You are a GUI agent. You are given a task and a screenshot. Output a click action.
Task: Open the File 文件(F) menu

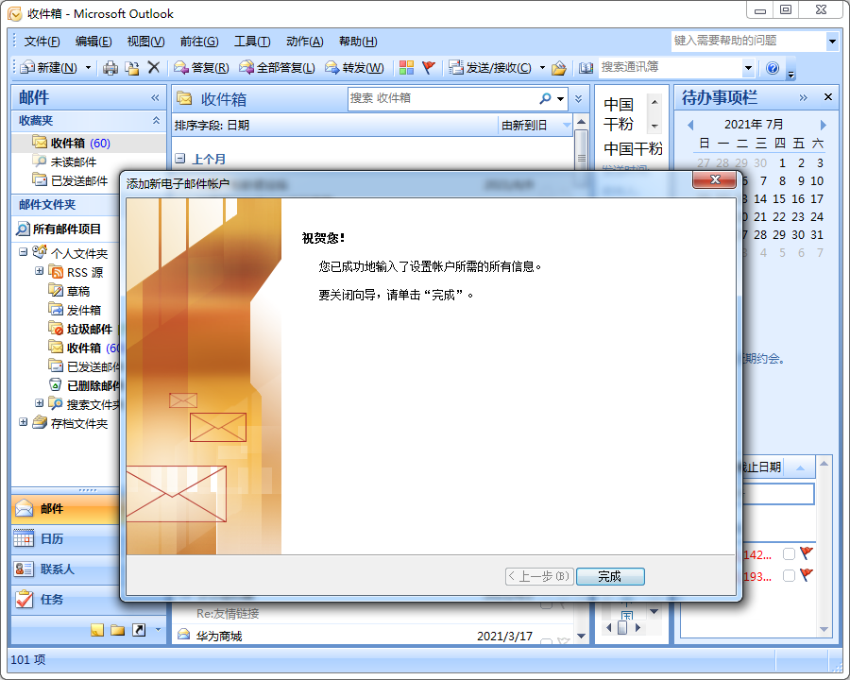click(x=42, y=42)
